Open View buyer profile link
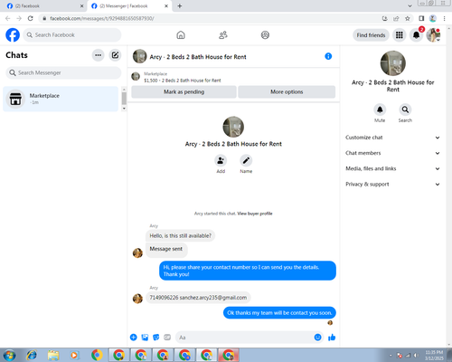This screenshot has width=452, height=362. coord(255,214)
